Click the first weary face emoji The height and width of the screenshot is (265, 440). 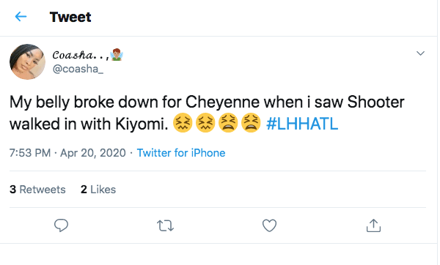coord(228,123)
